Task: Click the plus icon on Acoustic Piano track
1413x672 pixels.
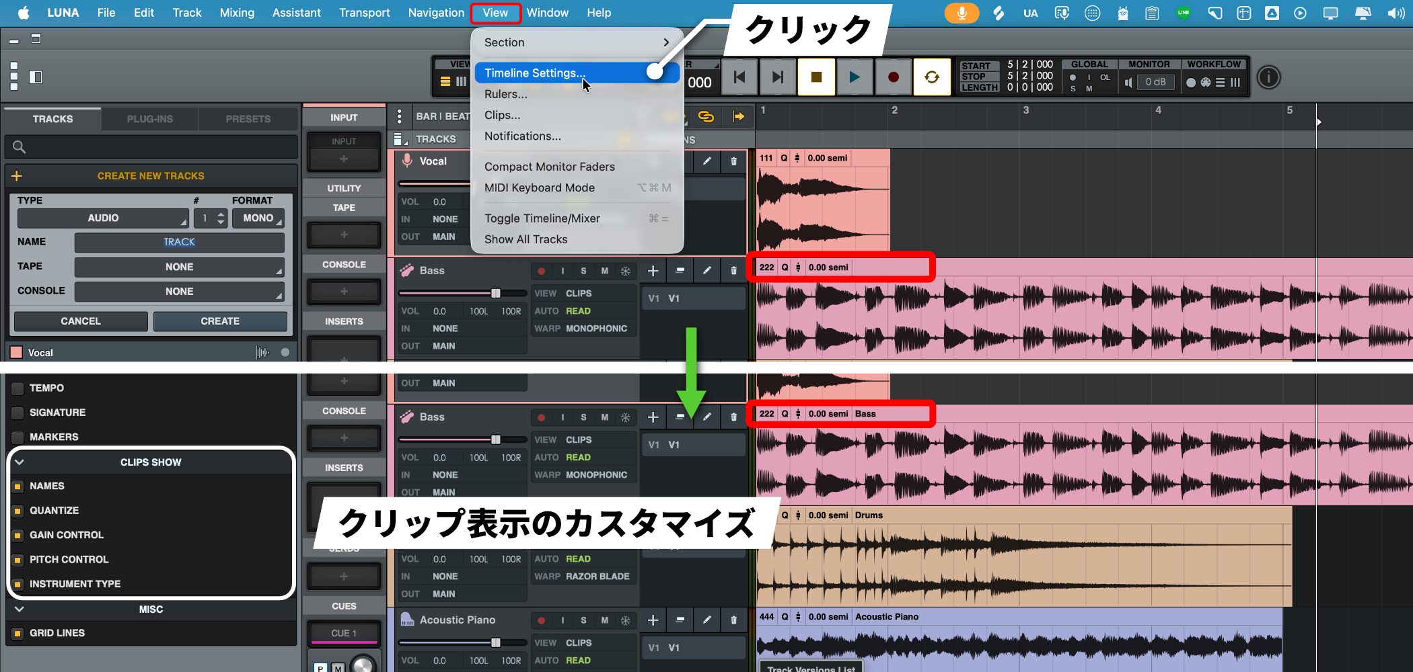Action: (x=653, y=620)
